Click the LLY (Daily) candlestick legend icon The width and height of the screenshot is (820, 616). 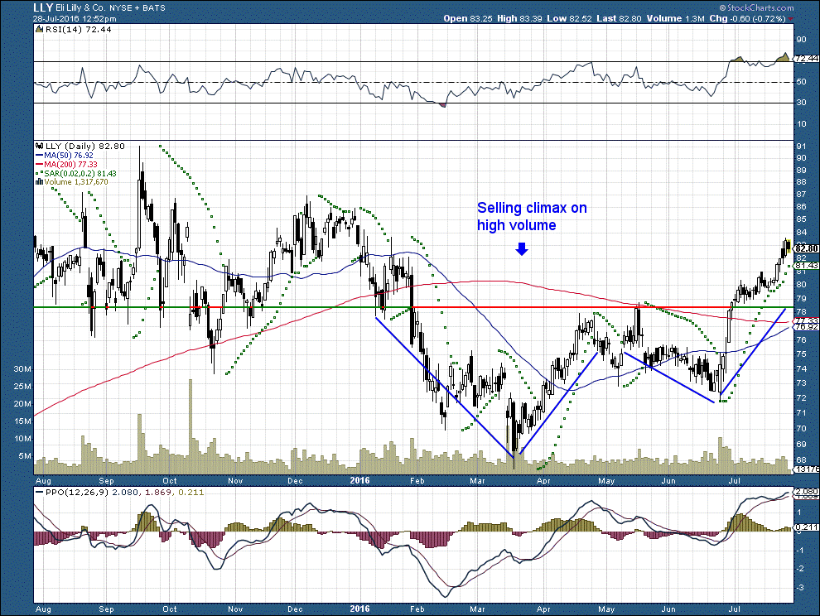click(39, 147)
